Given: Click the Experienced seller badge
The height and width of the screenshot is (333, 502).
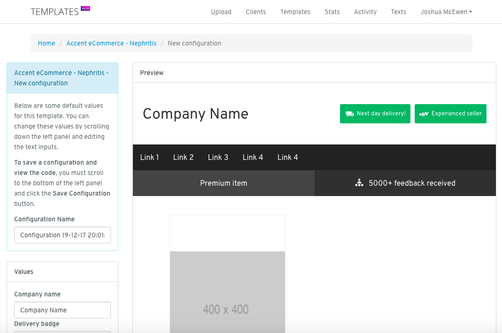Looking at the screenshot, I should 450,114.
